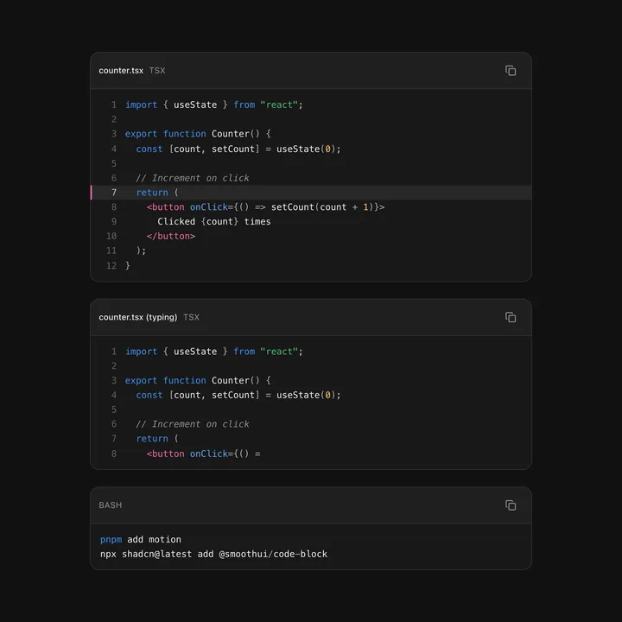Click partial '<button onClick={() =' line in typing block
The width and height of the screenshot is (622, 622).
click(204, 454)
